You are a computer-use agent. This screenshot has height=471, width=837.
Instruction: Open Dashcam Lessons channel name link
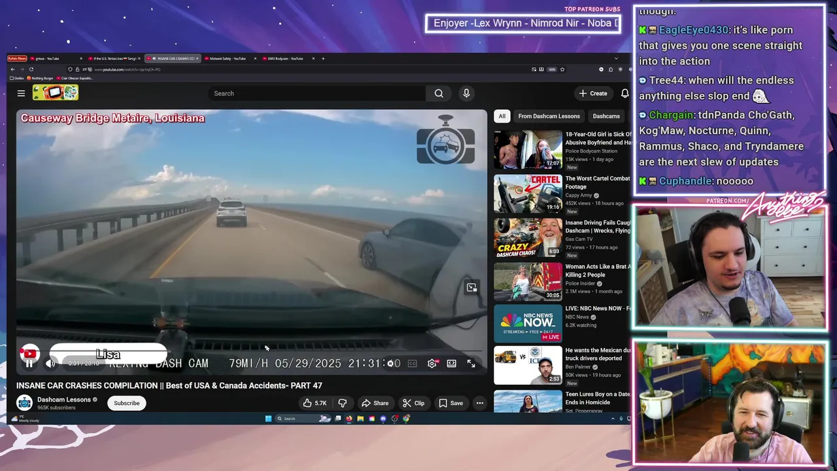tap(64, 400)
